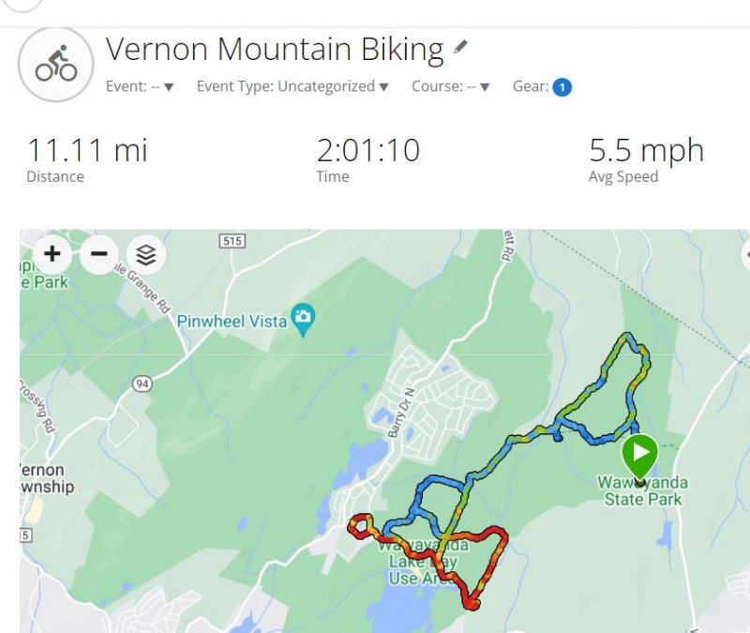Click the Wawayanda State Park label
The height and width of the screenshot is (633, 750).
643,491
